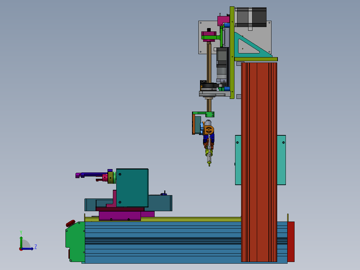Select the brass vertical lead screw
Viewport: 360px width, 270px height.
coord(209,63)
